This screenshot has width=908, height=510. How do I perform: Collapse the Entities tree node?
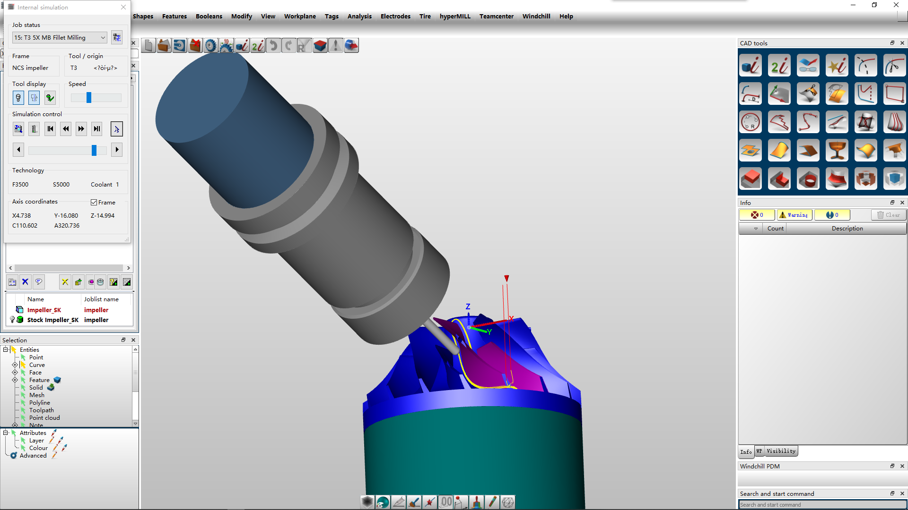click(x=6, y=349)
